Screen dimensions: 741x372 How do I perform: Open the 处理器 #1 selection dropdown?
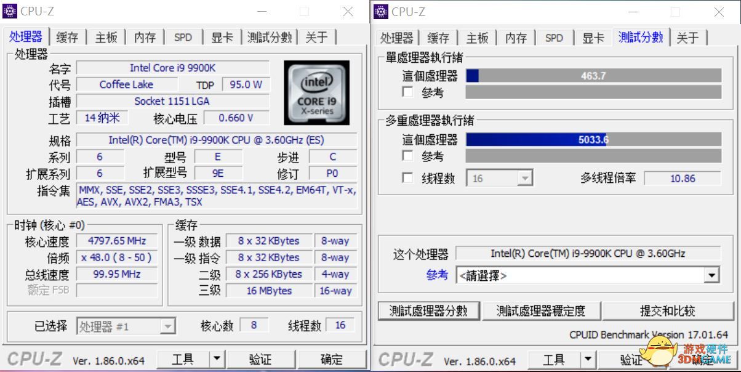coord(126,326)
